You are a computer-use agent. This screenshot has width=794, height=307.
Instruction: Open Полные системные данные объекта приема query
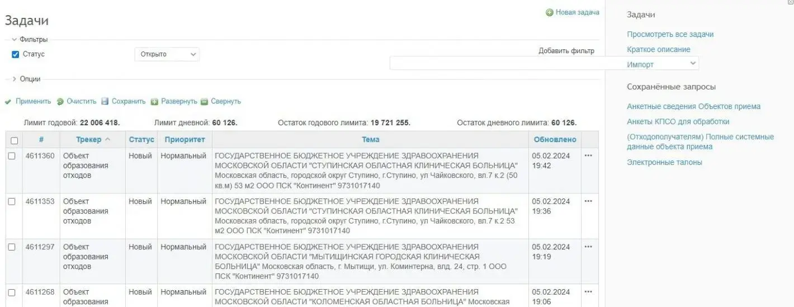click(700, 142)
